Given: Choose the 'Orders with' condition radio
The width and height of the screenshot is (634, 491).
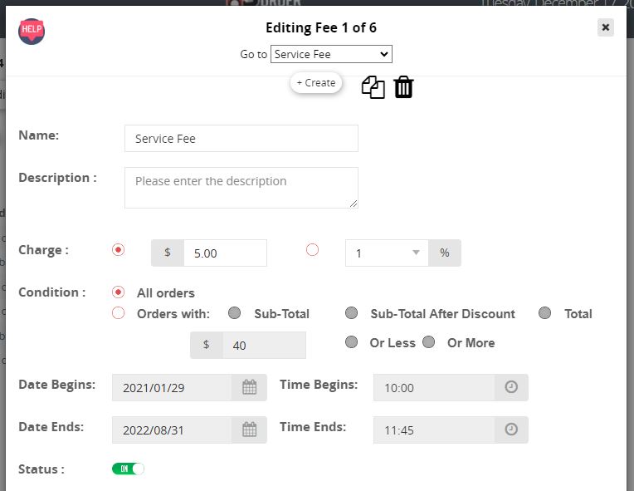Looking at the screenshot, I should [119, 313].
